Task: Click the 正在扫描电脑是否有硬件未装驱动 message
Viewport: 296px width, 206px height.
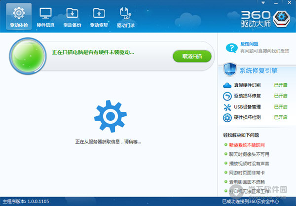Action: point(93,52)
